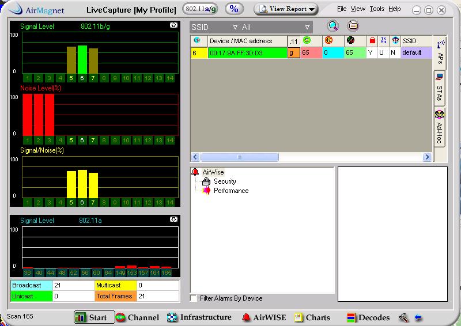The image size is (461, 326).
Task: Open the File menu
Action: click(342, 9)
